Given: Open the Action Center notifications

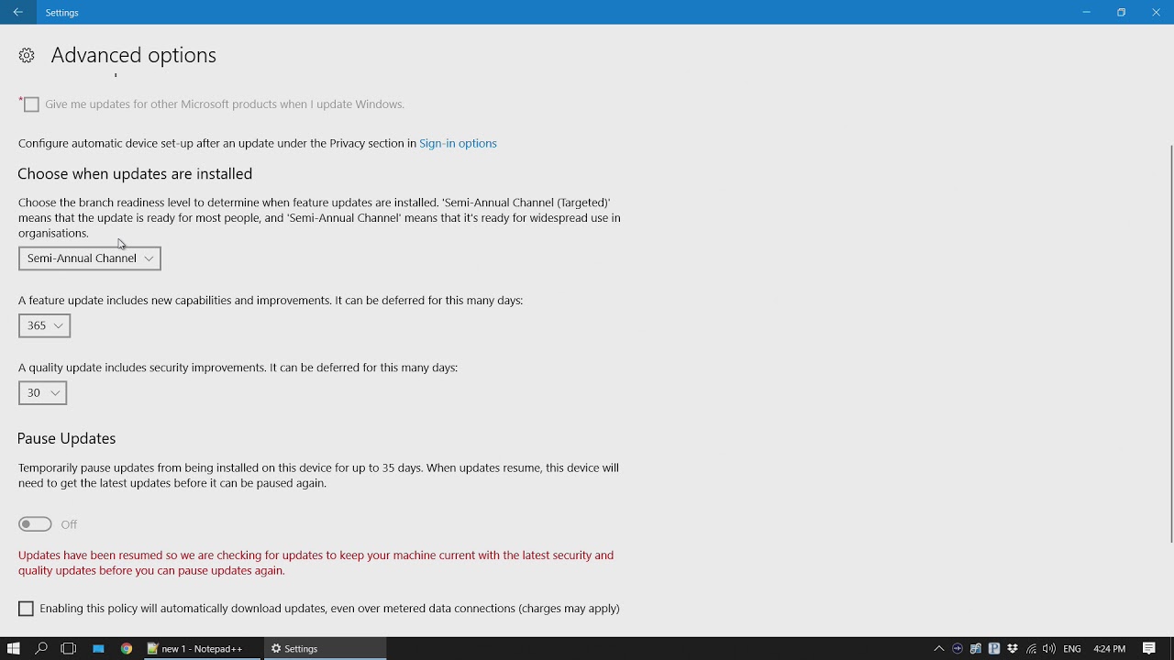Looking at the screenshot, I should click(x=1149, y=648).
